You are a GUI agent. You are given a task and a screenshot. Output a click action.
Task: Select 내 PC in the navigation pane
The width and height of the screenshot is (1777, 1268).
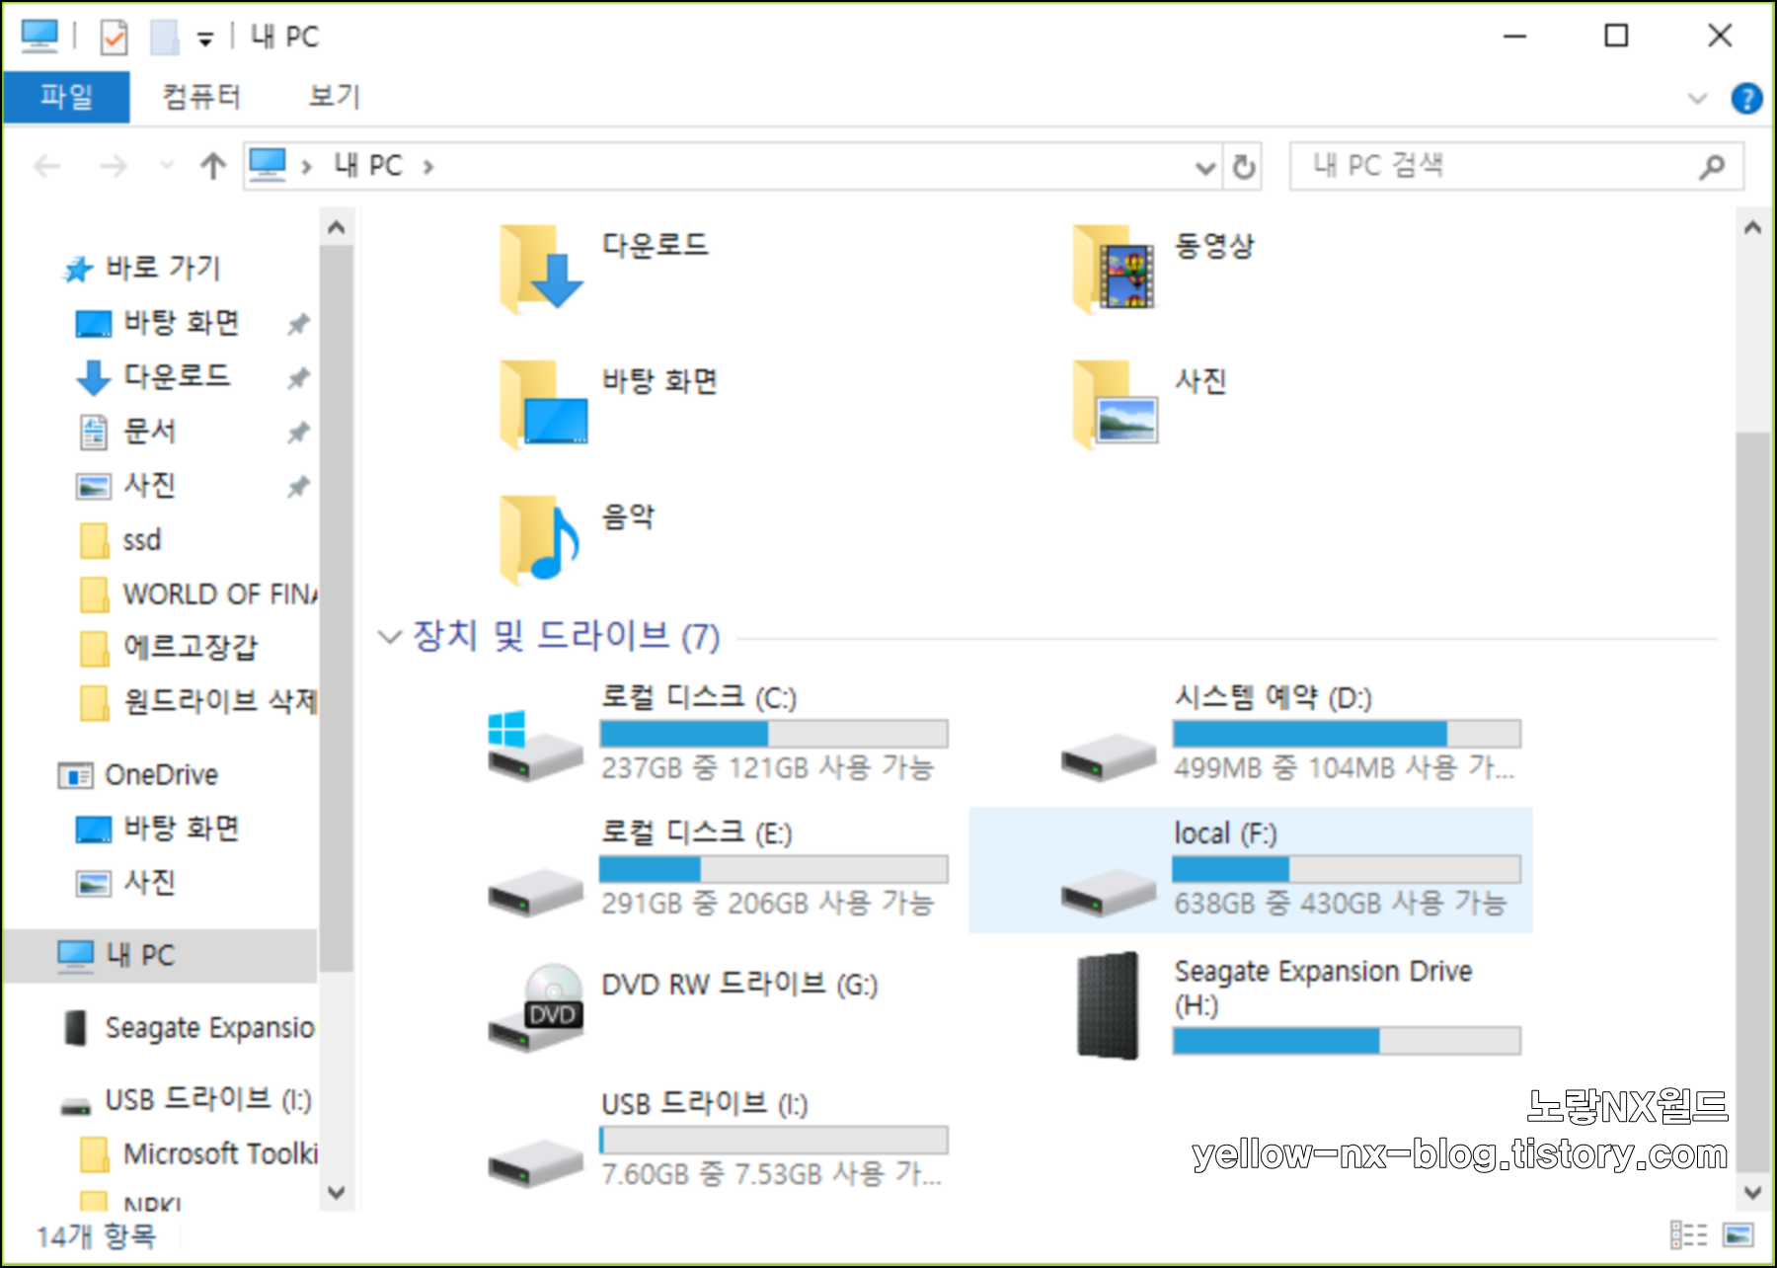click(x=159, y=955)
